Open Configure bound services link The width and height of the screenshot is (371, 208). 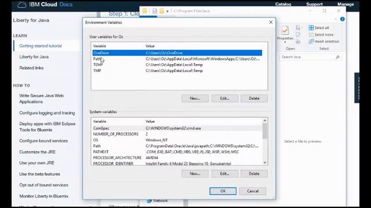(x=43, y=141)
